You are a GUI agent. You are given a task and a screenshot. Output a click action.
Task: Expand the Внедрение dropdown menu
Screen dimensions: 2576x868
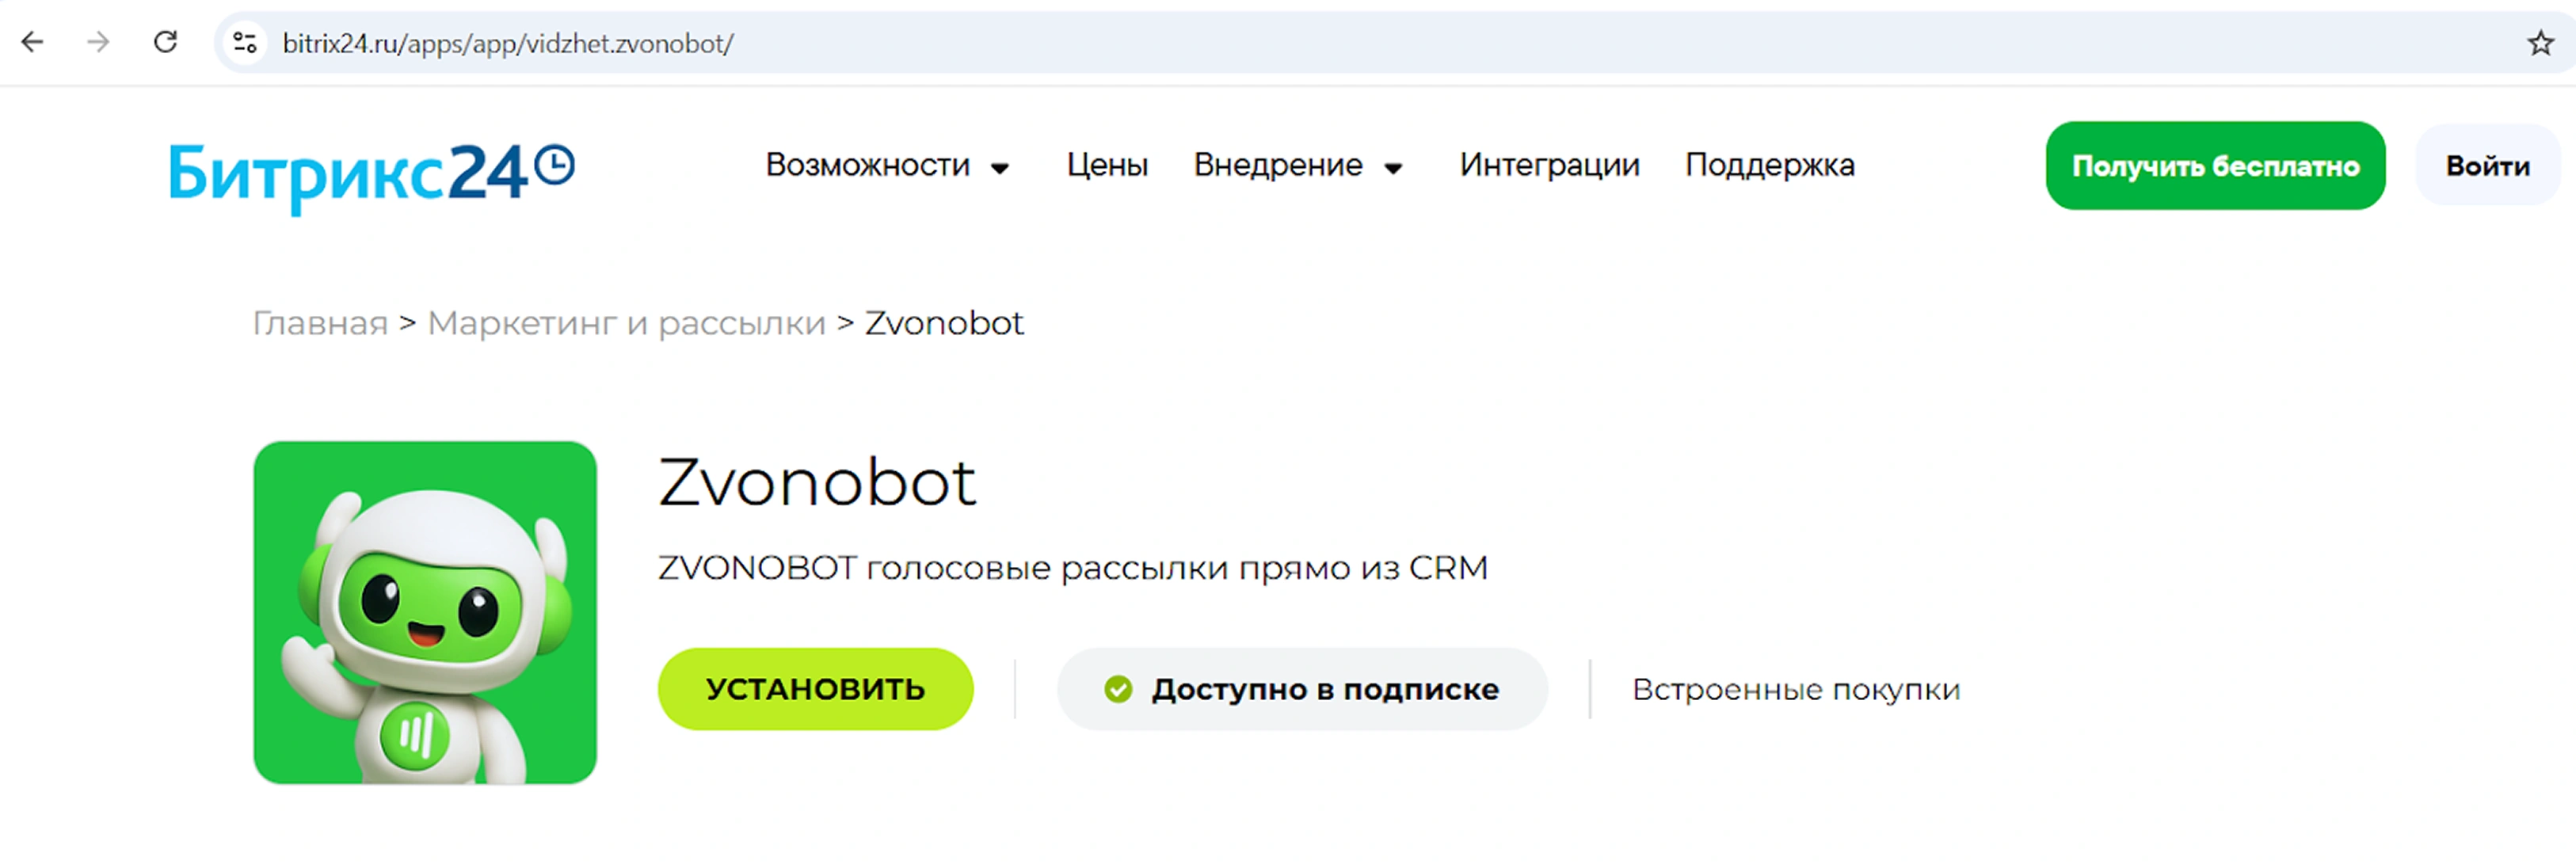(x=1298, y=165)
